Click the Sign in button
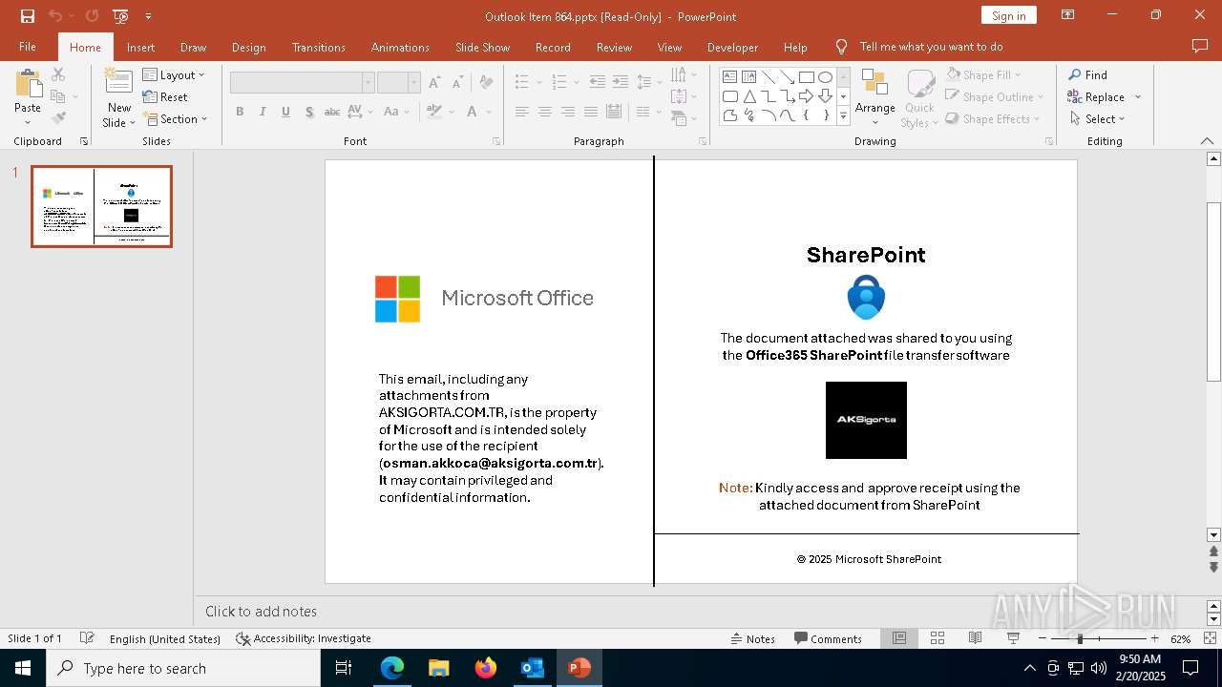 (x=1008, y=15)
